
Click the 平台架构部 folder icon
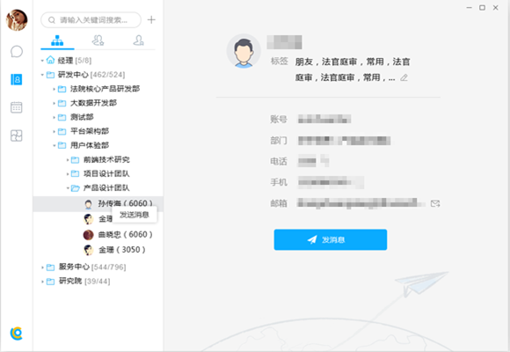pyautogui.click(x=62, y=131)
